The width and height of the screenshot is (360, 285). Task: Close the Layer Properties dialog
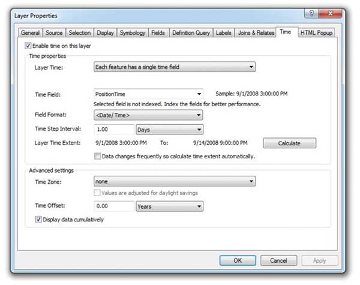(330, 13)
